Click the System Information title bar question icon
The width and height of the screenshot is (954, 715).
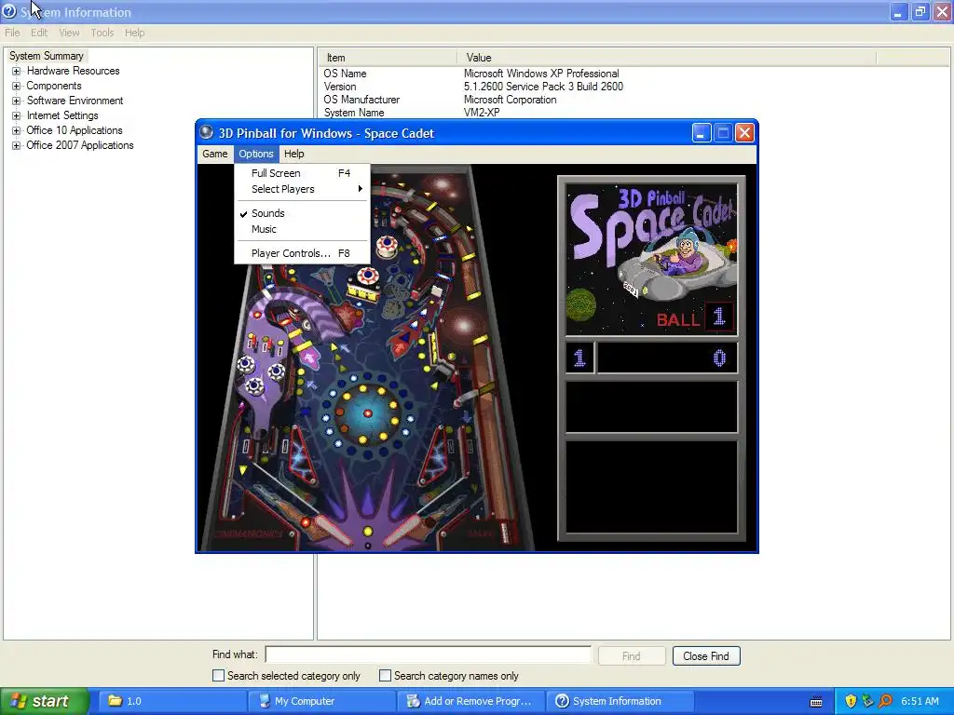coord(9,11)
